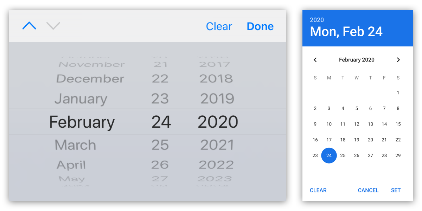This screenshot has width=422, height=211.
Task: Select February 29 on the calendar
Action: pyautogui.click(x=398, y=155)
